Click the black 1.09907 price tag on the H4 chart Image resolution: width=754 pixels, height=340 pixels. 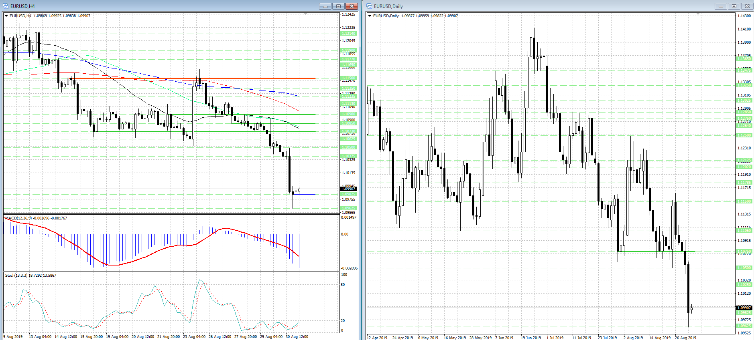tap(348, 189)
